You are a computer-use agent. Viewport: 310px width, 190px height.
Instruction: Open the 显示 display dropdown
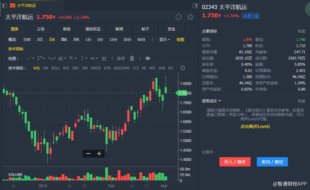pyautogui.click(x=164, y=40)
